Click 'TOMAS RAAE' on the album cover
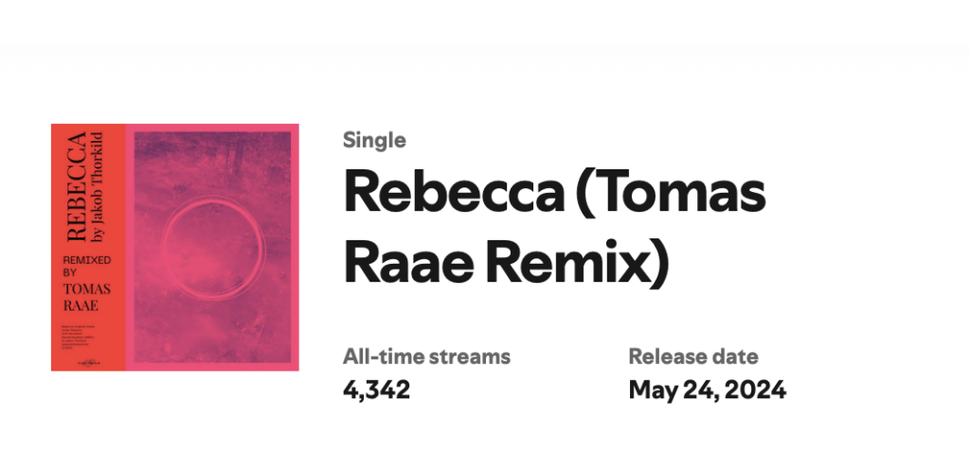 tap(86, 297)
